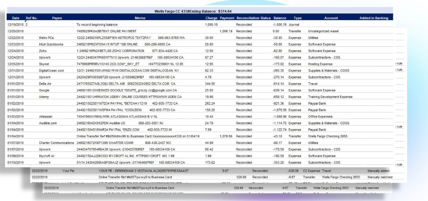Click the Charge column header
Screen dimensions: 428x201
click(212, 18)
